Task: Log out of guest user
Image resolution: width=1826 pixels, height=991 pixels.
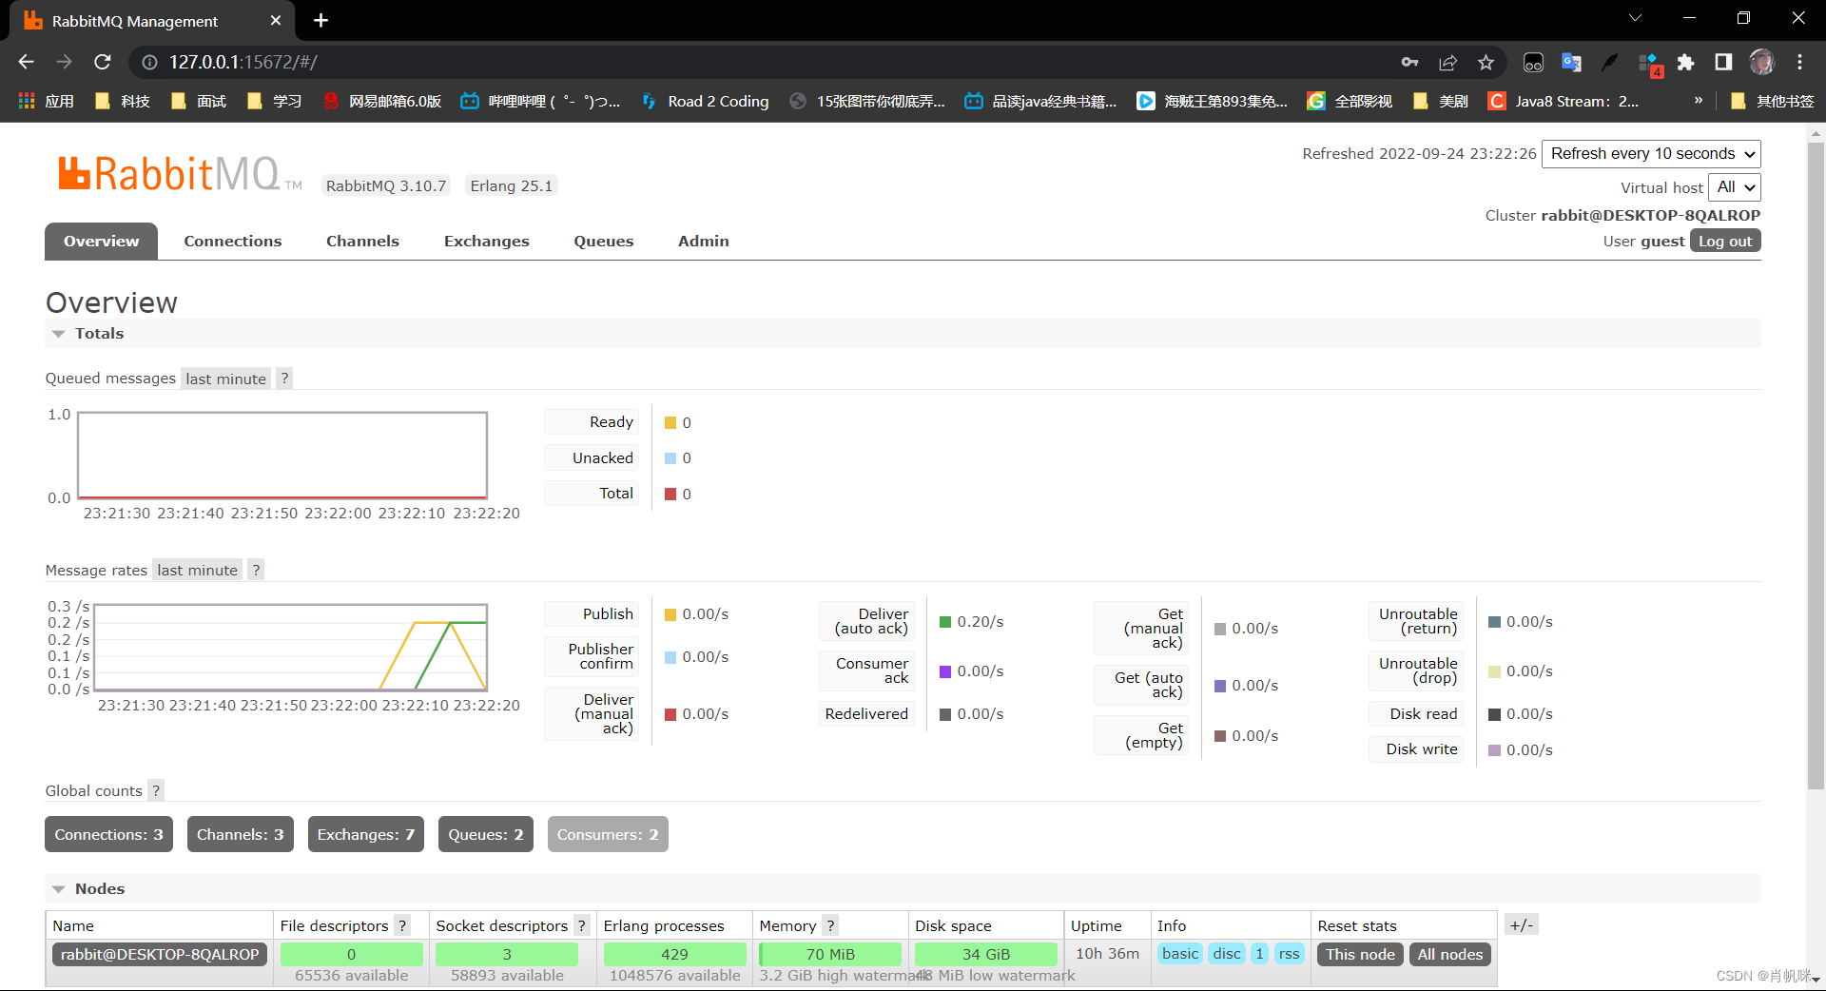Action: [x=1725, y=241]
